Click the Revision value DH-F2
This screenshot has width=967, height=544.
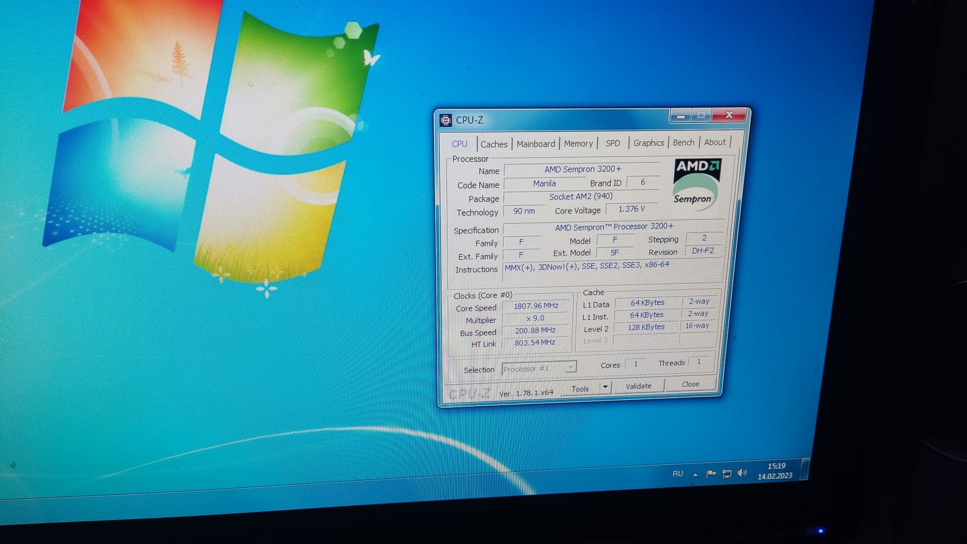coord(703,250)
